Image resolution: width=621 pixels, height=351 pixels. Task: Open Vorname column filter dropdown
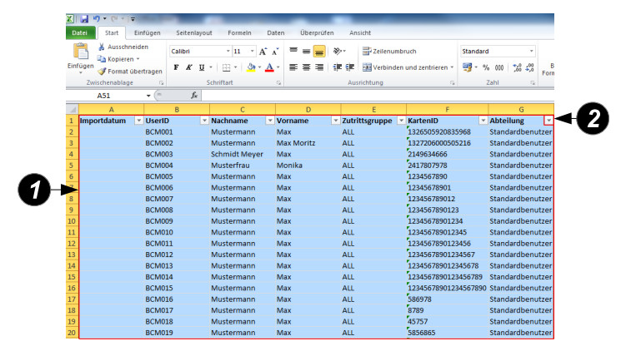click(336, 121)
